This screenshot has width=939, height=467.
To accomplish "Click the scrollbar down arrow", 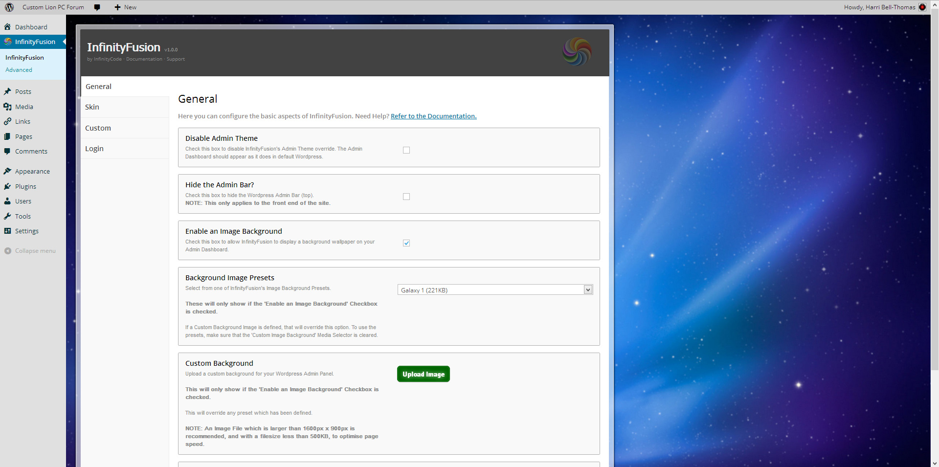I will (935, 463).
